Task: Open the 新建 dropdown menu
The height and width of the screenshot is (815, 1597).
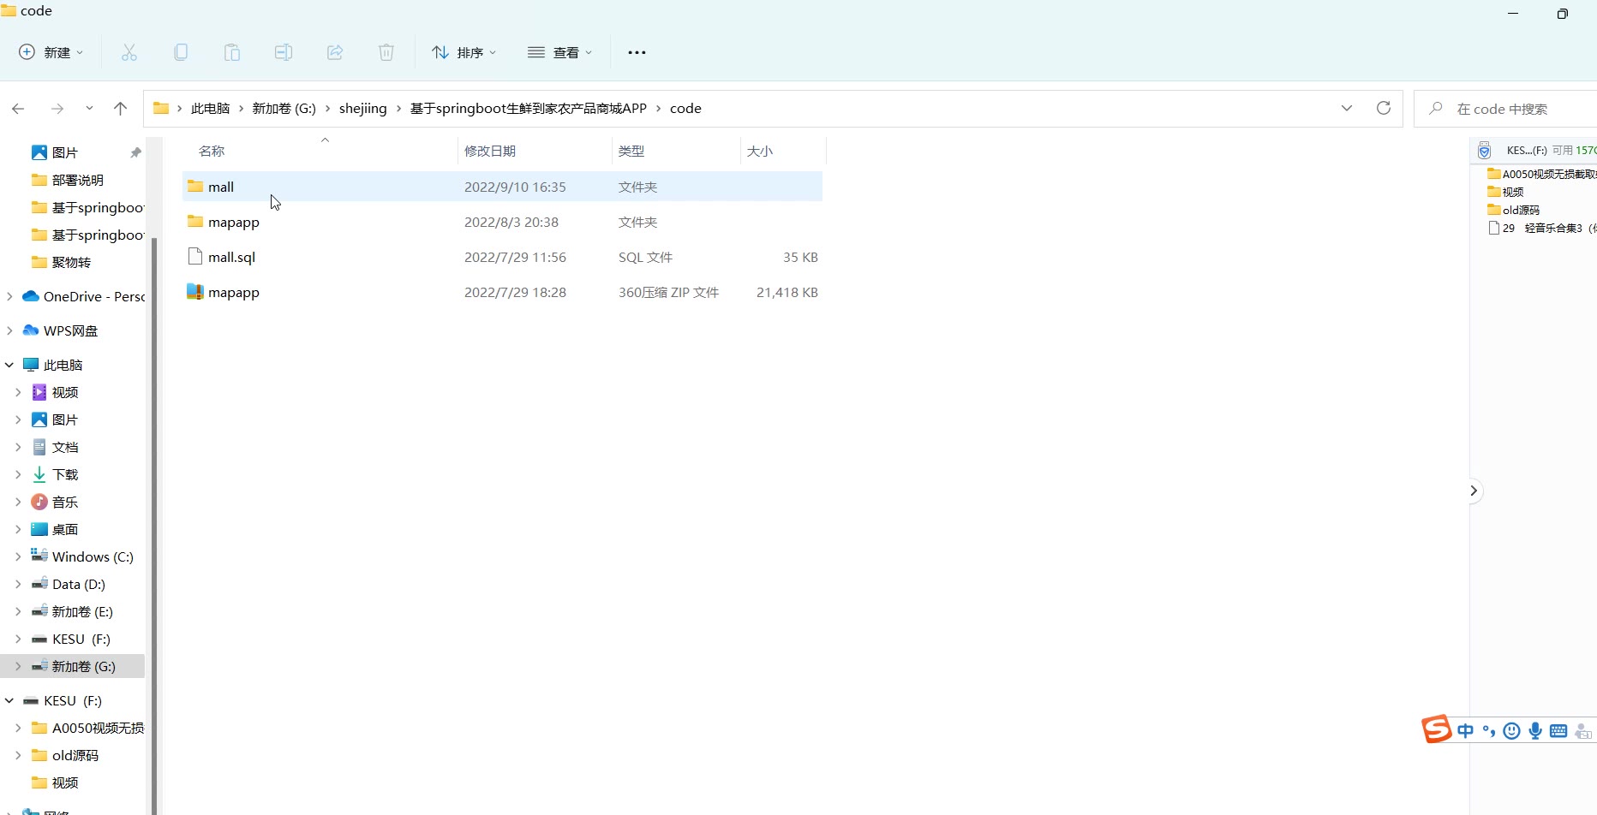Action: pyautogui.click(x=51, y=52)
